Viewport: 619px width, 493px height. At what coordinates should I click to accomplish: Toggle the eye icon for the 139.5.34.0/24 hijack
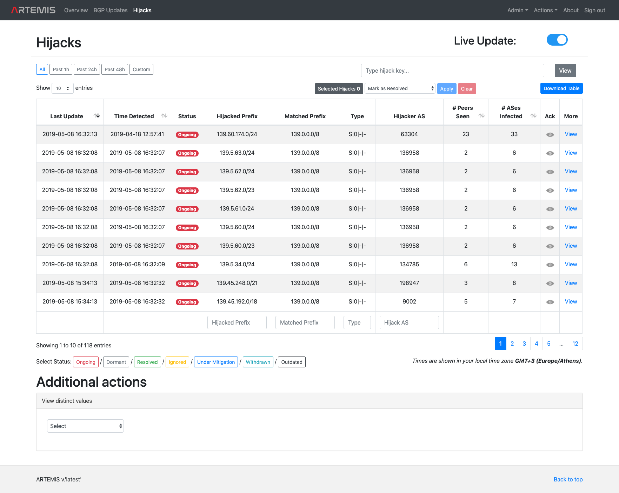550,265
